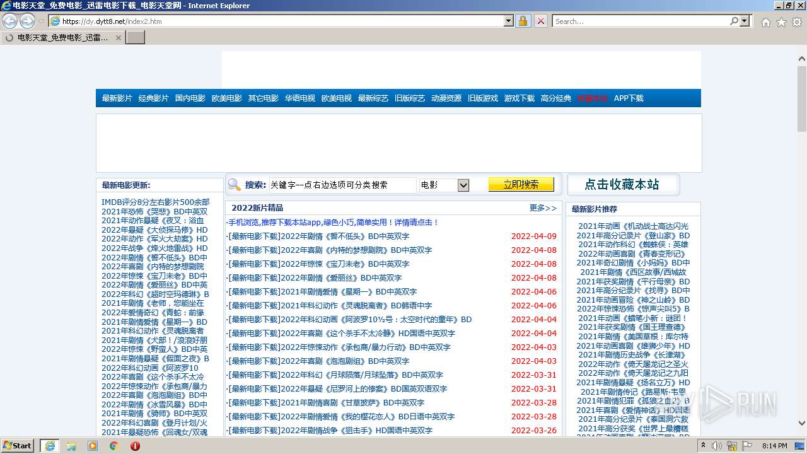Expand the address bar URL dropdown
The width and height of the screenshot is (807, 454).
click(x=509, y=21)
